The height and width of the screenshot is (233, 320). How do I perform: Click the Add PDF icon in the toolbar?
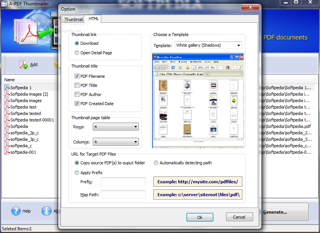tap(24, 65)
